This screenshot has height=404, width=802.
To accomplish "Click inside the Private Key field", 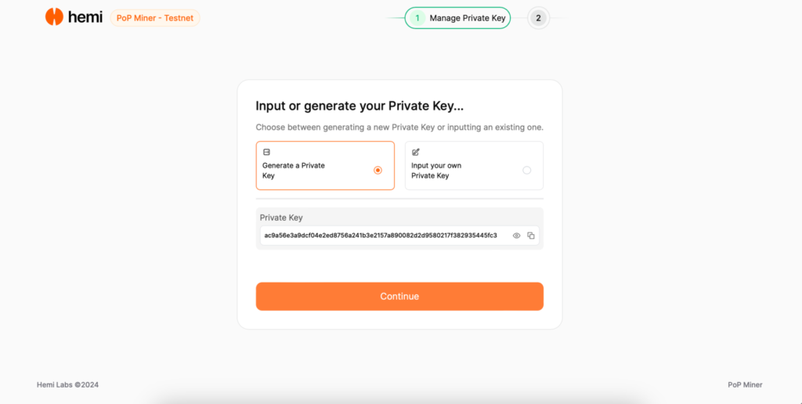I will click(399, 236).
